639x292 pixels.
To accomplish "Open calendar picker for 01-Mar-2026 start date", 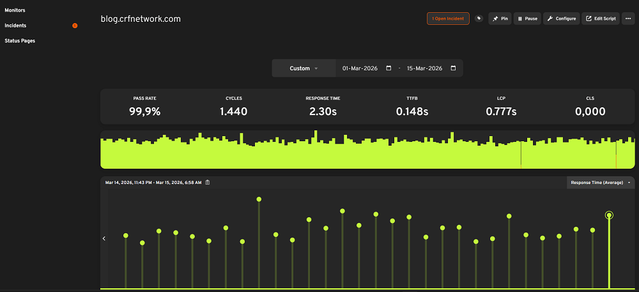I will coord(389,68).
